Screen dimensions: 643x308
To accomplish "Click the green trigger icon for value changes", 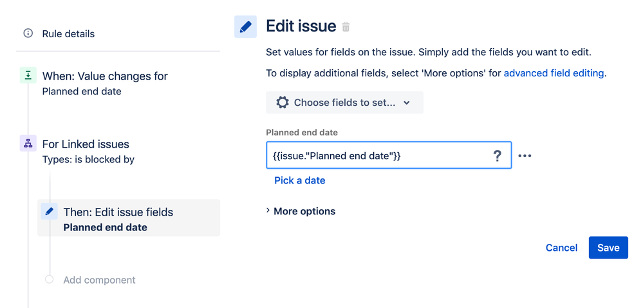I will coord(28,76).
